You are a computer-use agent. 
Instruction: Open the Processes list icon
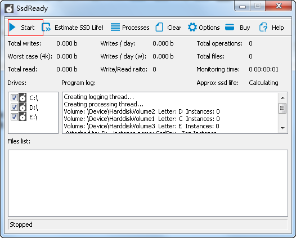(x=115, y=27)
